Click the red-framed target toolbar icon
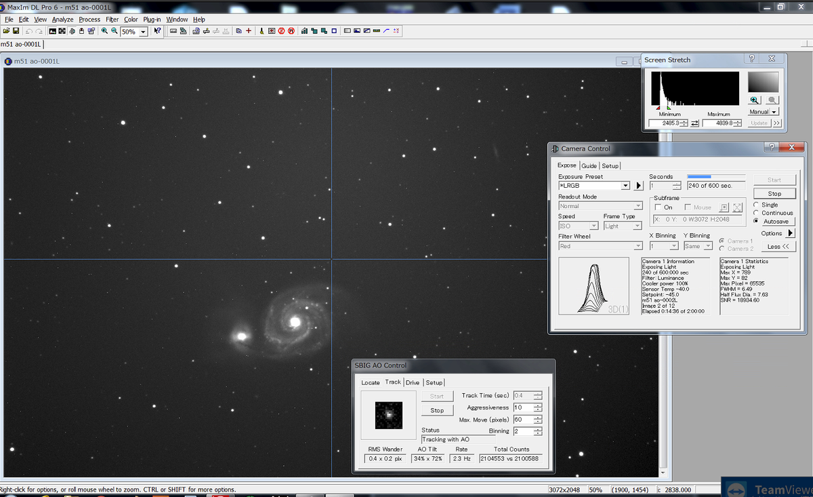This screenshot has width=813, height=497. tap(272, 31)
